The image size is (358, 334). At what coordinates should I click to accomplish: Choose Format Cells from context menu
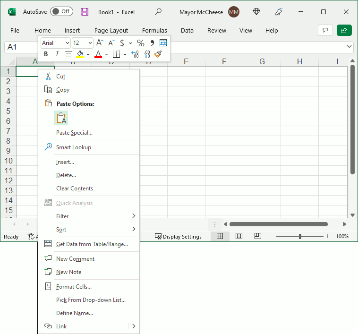click(x=74, y=287)
